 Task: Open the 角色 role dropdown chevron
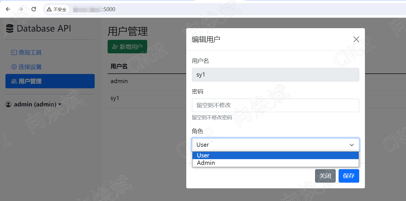tap(351, 145)
